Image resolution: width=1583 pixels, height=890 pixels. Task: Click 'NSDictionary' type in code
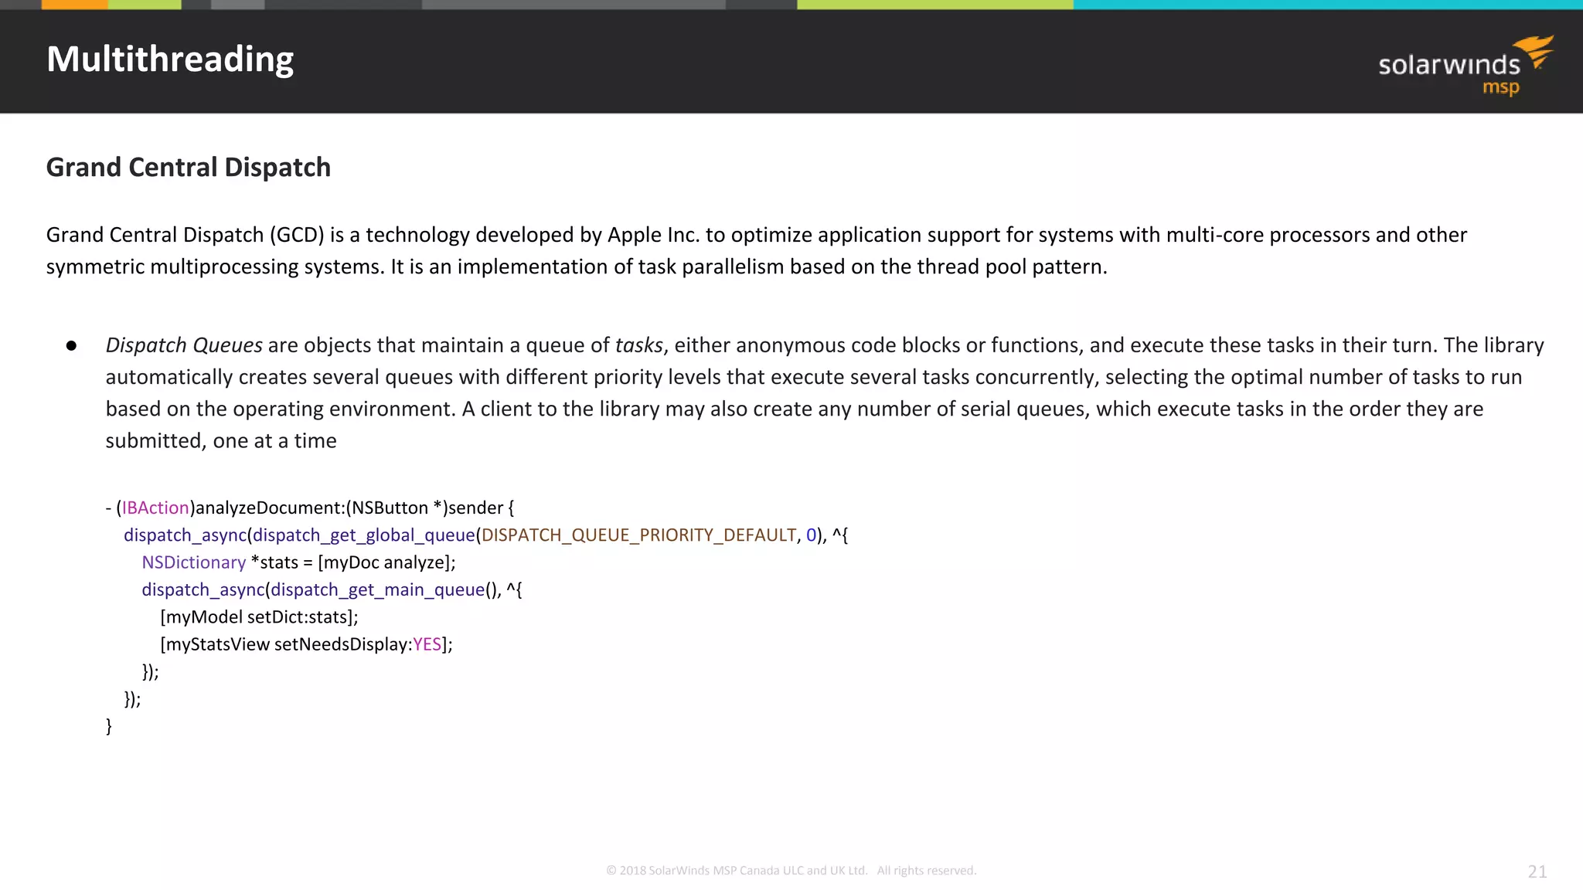tap(194, 562)
